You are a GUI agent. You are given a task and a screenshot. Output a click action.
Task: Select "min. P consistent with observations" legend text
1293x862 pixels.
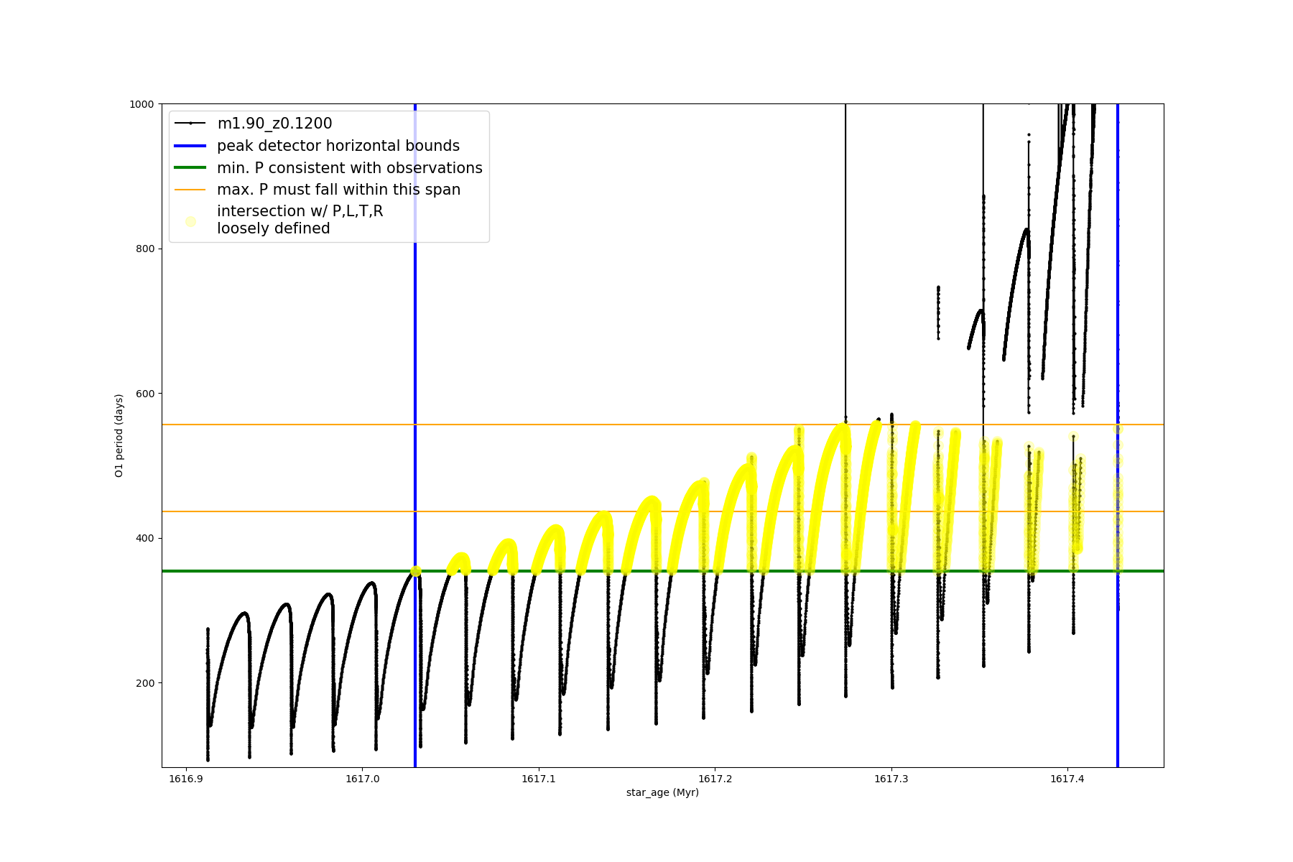tap(349, 168)
